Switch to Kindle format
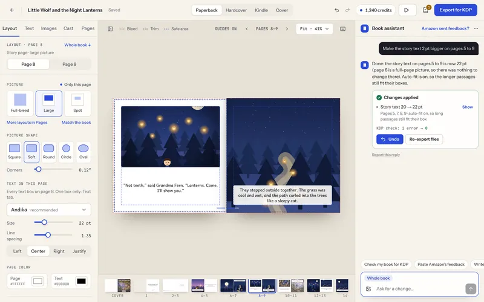 tap(261, 10)
